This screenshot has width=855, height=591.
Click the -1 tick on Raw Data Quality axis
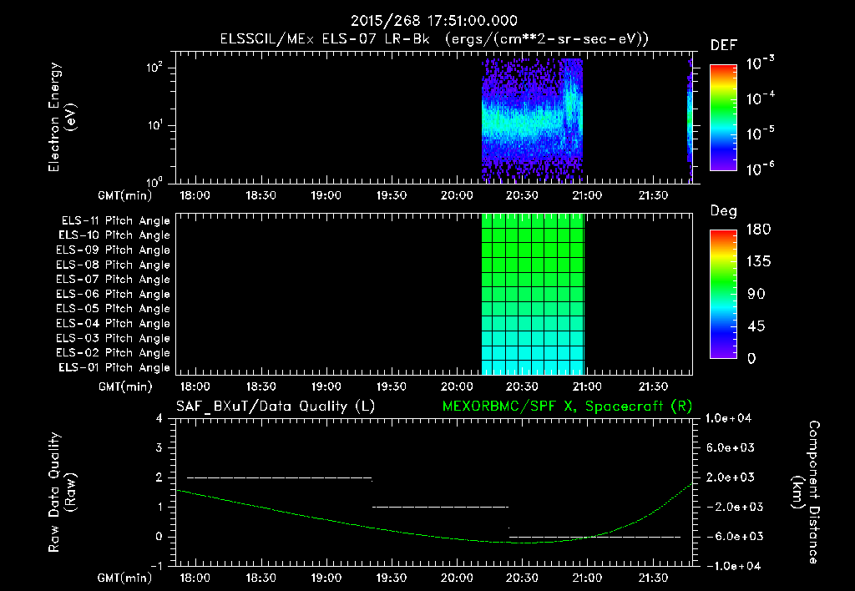[156, 567]
